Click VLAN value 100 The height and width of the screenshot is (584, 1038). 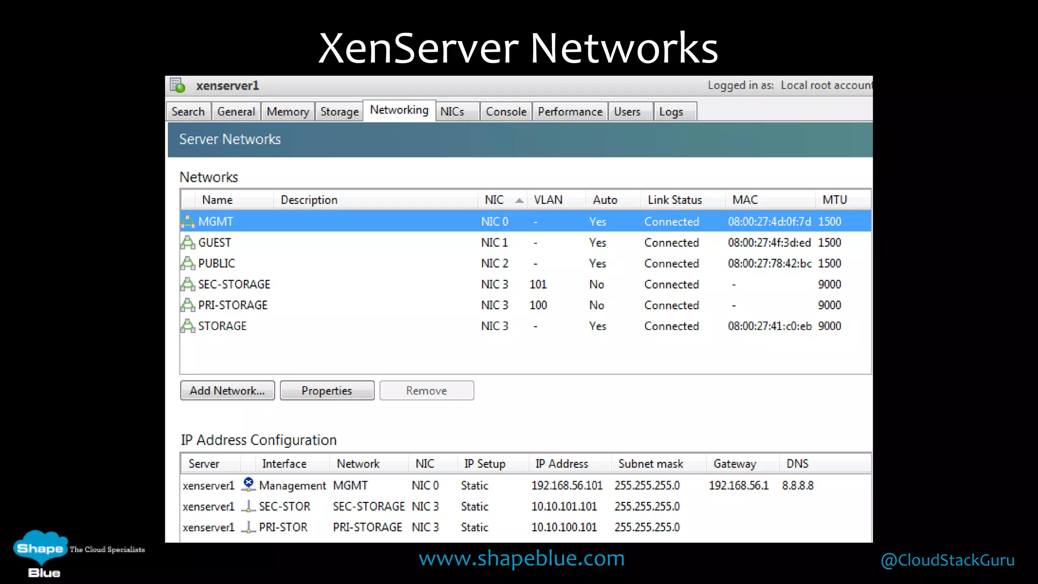click(538, 305)
